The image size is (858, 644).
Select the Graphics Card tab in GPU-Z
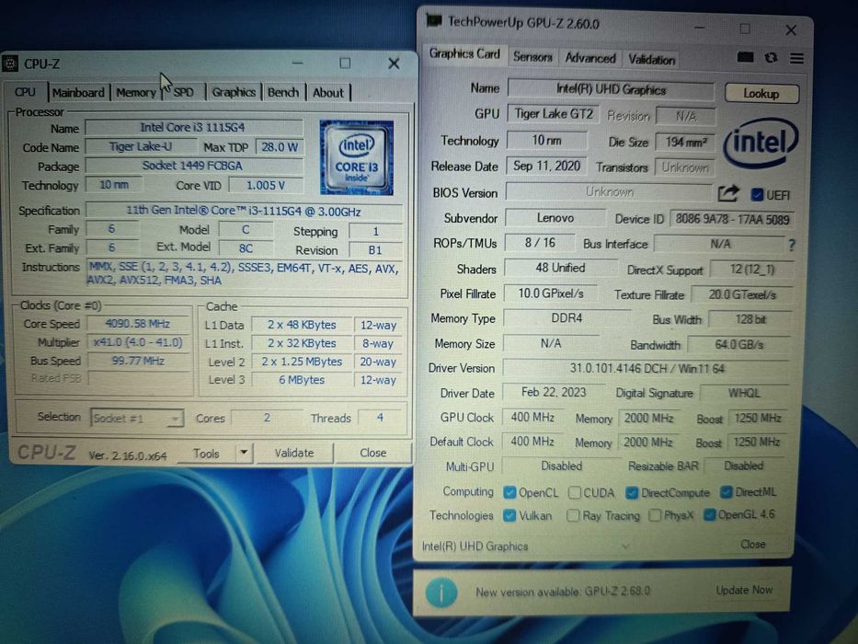point(464,53)
